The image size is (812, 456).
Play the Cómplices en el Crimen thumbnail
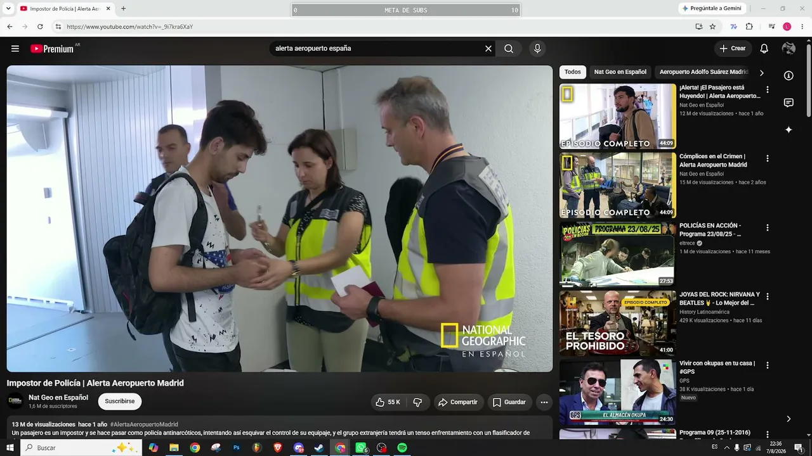pyautogui.click(x=618, y=186)
